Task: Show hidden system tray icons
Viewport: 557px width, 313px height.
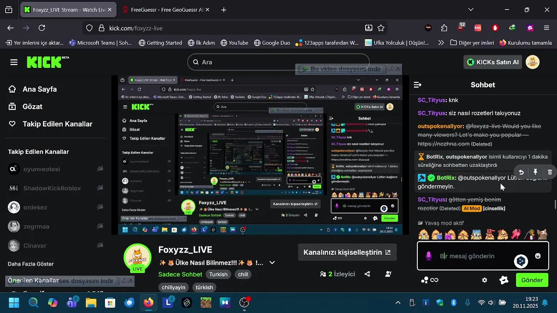Action: 398,303
